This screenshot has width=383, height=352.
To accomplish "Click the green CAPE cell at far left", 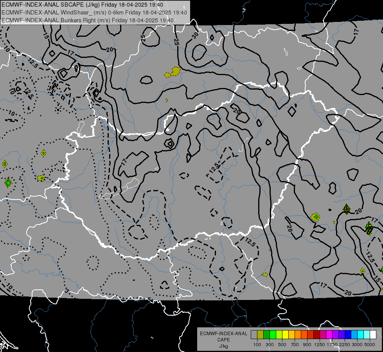I will pyautogui.click(x=8, y=183).
